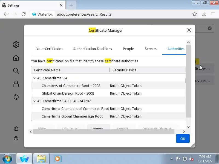This screenshot has height=164, width=219.
Task: Open a new browser tab
Action: [71, 5]
